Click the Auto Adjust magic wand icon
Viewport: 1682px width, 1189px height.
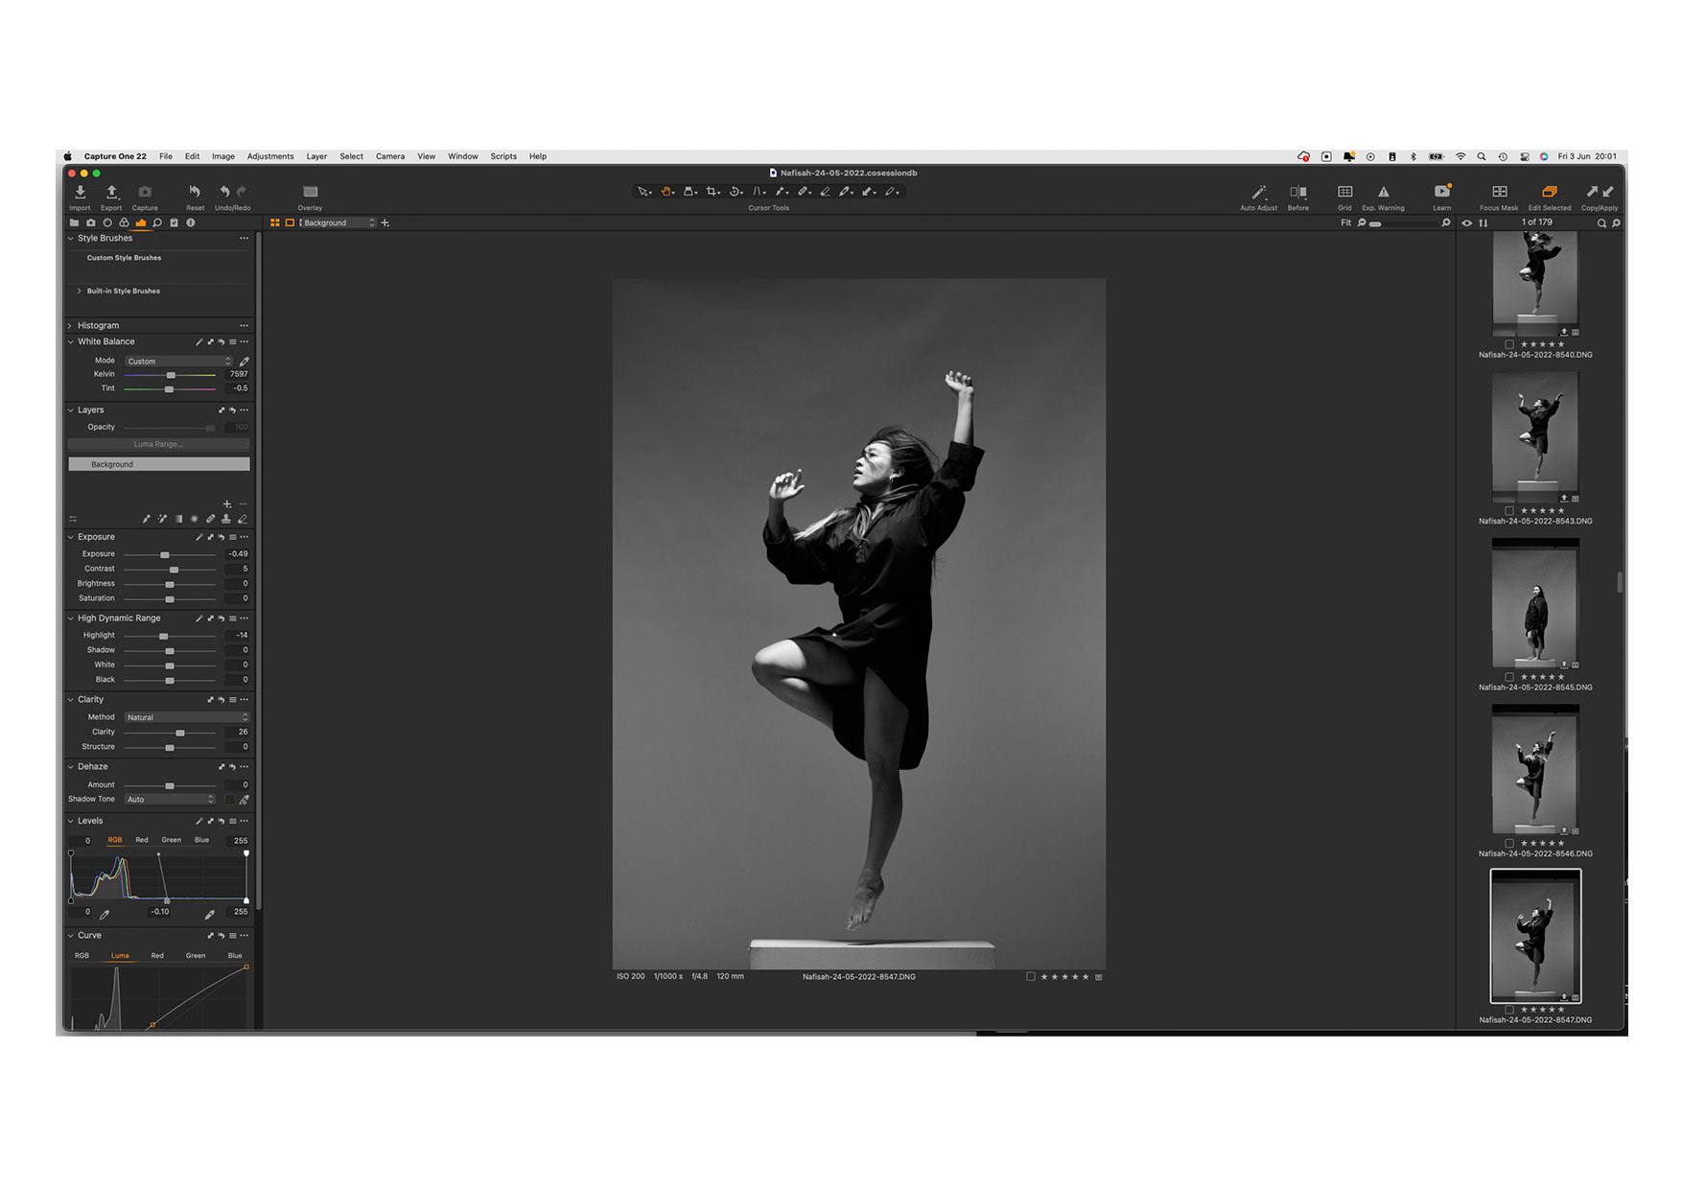(x=1258, y=192)
